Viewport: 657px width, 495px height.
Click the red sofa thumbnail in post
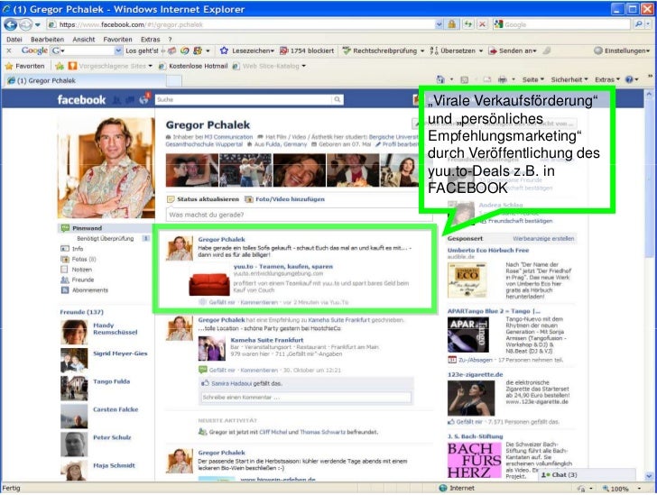(x=208, y=284)
